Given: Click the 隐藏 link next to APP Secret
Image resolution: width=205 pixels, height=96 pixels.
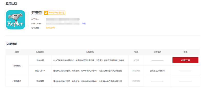Looking at the screenshot, I should click(84, 23).
